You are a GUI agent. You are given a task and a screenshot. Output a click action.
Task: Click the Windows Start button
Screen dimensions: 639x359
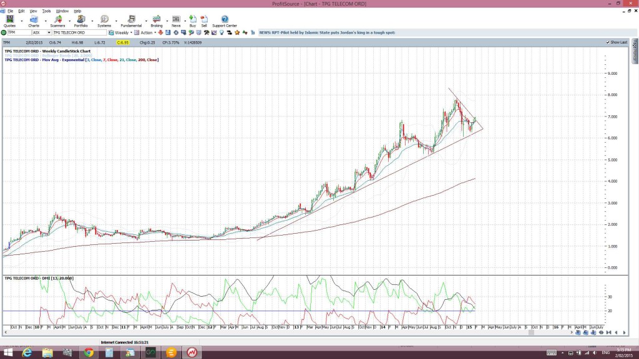tap(7, 353)
